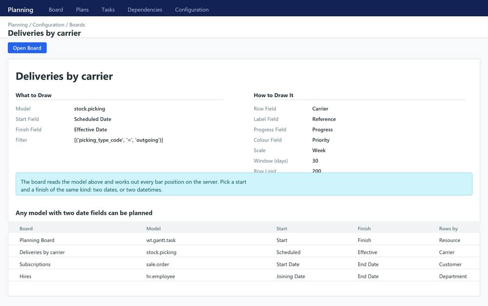Open the Configuration menu
This screenshot has height=306, width=488.
(x=192, y=10)
